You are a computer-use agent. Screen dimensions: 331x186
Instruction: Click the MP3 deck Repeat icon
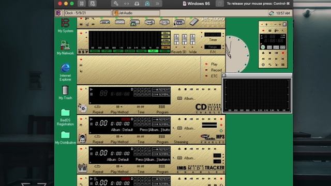click(x=97, y=136)
